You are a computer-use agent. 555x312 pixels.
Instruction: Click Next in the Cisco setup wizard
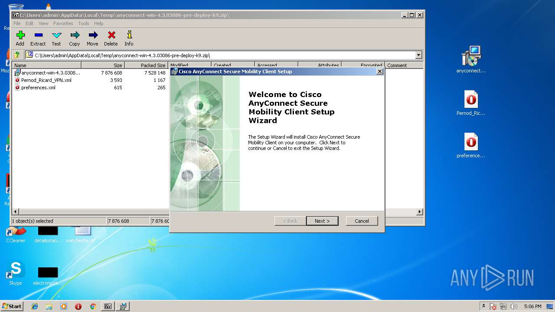pos(322,221)
